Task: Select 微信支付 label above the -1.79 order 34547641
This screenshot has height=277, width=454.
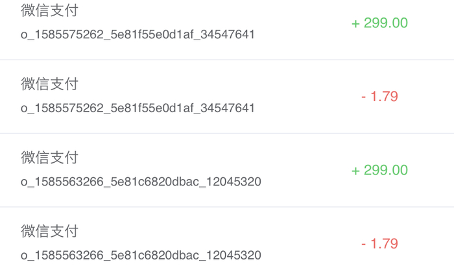Action: click(x=49, y=84)
